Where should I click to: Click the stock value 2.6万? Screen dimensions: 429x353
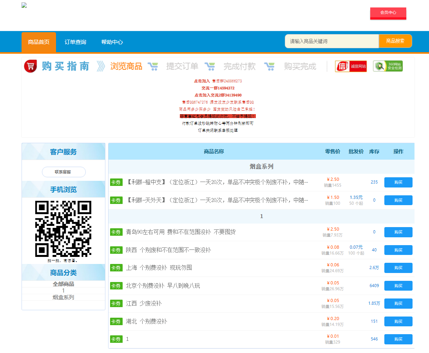pyautogui.click(x=374, y=268)
